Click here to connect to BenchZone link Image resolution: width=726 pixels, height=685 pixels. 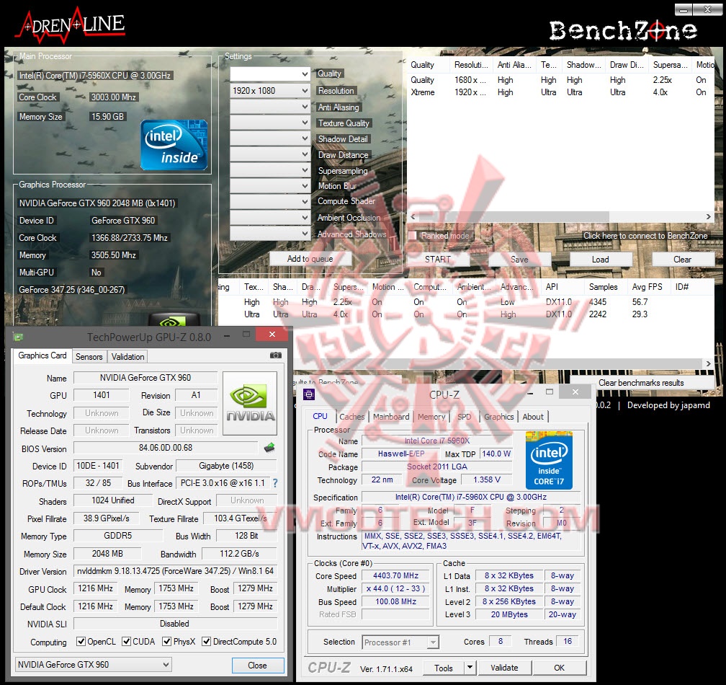click(645, 236)
